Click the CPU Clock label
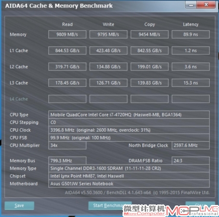Viewport: 219px width, 217px height. (x=20, y=130)
